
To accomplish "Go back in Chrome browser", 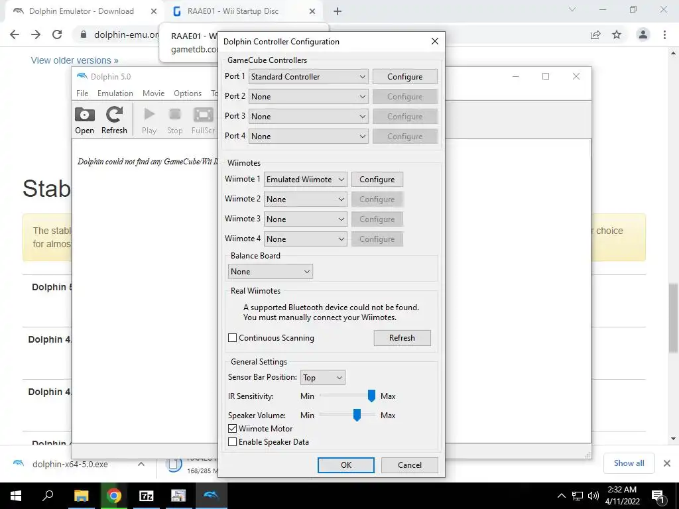I will [15, 34].
